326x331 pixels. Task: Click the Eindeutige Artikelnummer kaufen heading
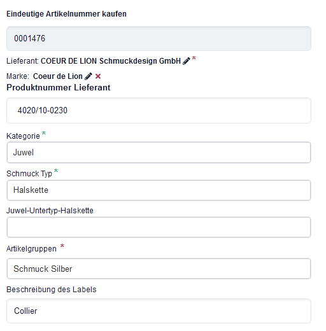click(x=66, y=14)
